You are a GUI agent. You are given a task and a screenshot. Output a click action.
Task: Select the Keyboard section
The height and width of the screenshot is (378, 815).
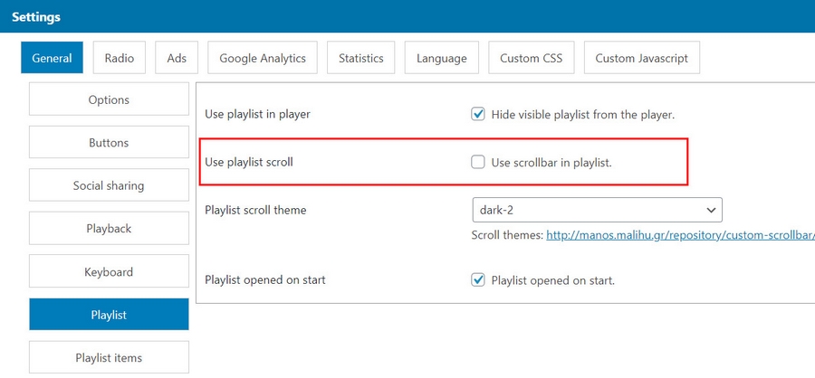[x=109, y=272]
